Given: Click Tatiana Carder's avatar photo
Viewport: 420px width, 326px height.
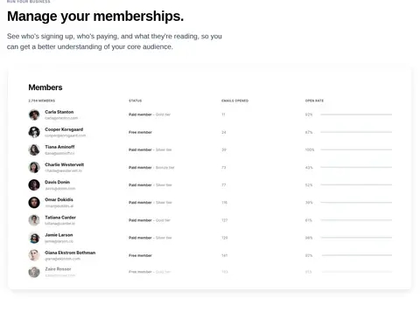Looking at the screenshot, I should (34, 220).
